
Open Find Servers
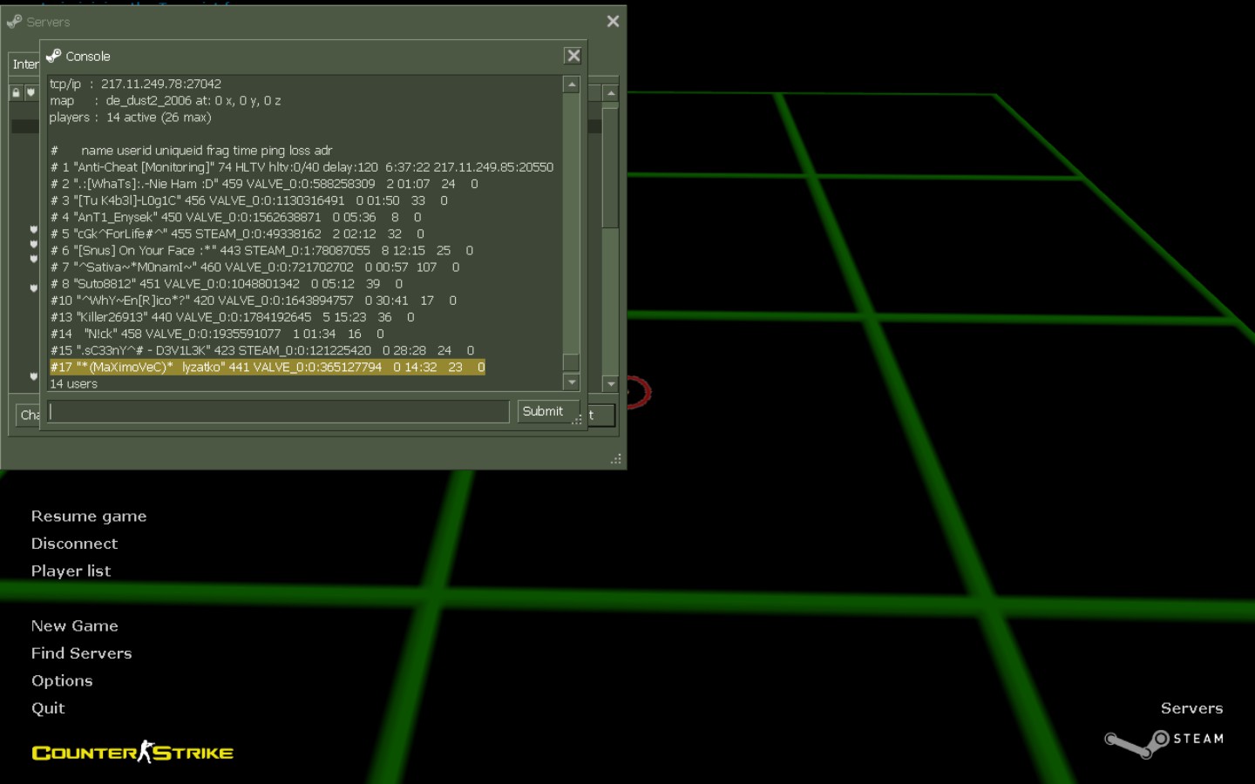(x=81, y=653)
